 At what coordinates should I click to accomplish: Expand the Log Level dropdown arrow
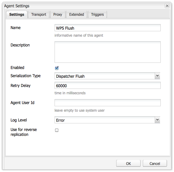[157, 120]
